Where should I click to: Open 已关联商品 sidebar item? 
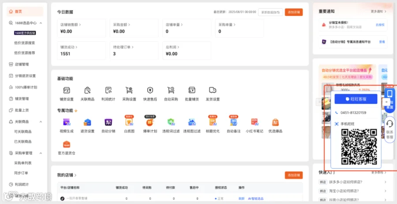[23, 141]
